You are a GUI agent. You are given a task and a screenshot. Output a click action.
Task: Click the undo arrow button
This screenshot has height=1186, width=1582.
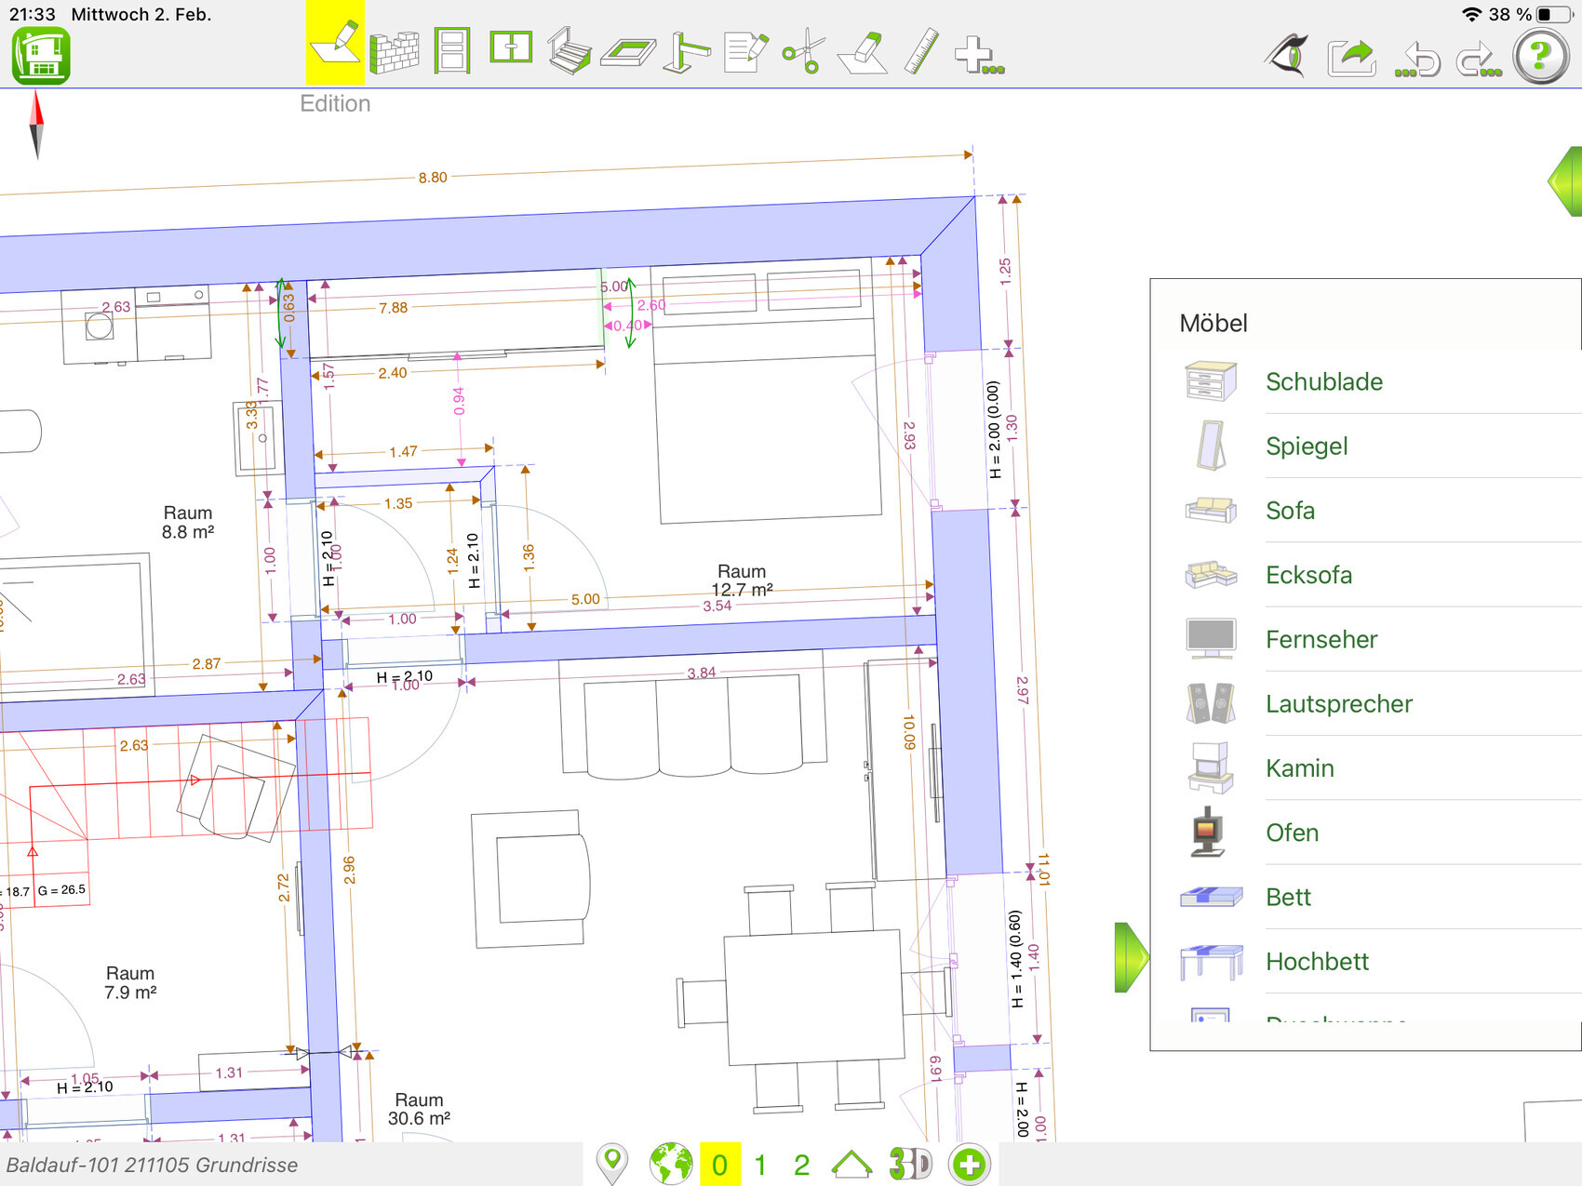click(1417, 60)
